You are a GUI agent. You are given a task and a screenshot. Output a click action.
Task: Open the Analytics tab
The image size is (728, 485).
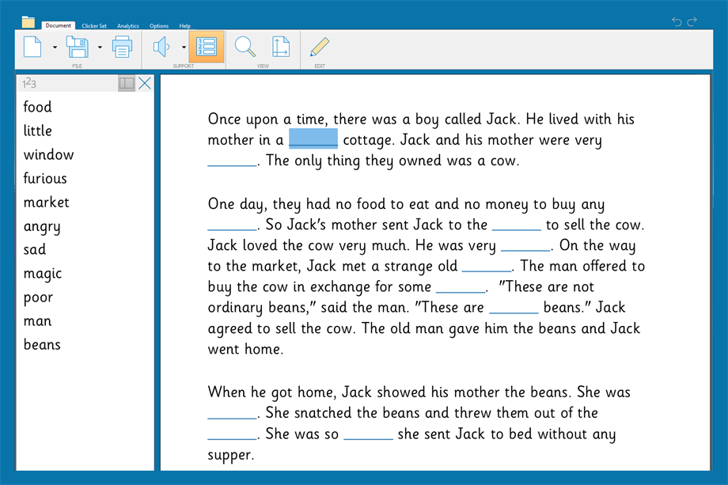point(128,26)
